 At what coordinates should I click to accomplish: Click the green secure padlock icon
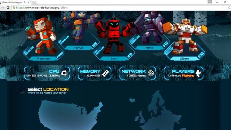point(14,8)
